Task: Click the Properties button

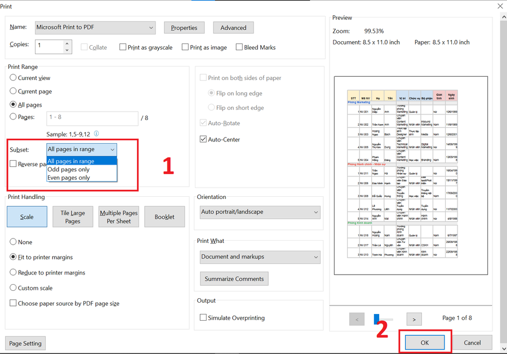Action: click(184, 28)
